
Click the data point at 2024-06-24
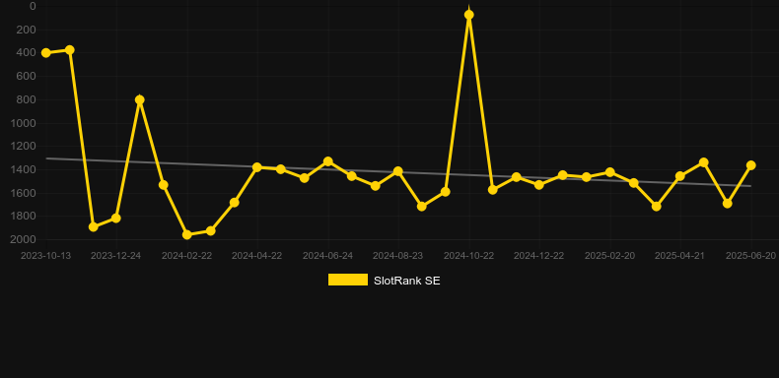[x=328, y=161]
